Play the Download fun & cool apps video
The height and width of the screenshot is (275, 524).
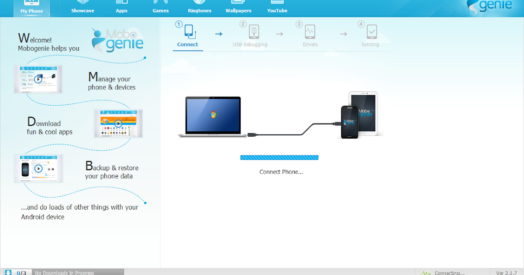[118, 124]
